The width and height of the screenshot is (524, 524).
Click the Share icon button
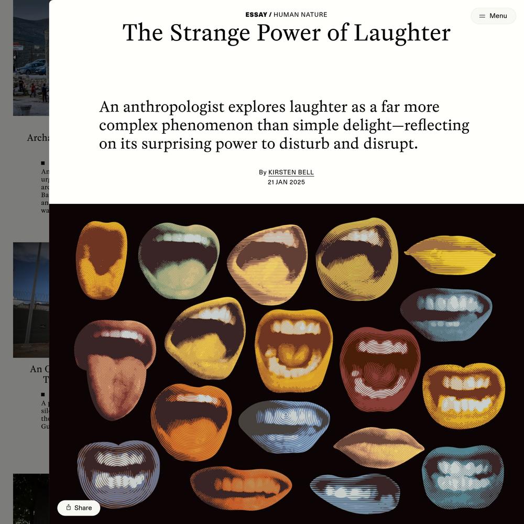pyautogui.click(x=79, y=508)
